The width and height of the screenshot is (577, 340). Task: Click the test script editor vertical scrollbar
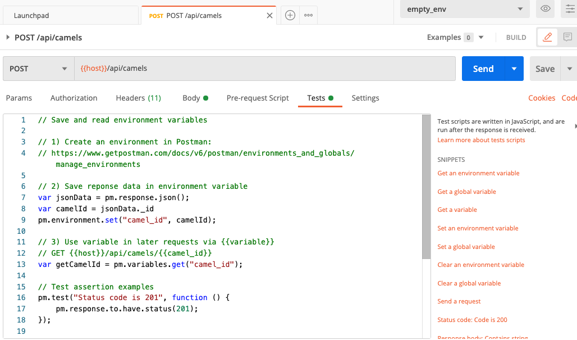(426, 187)
